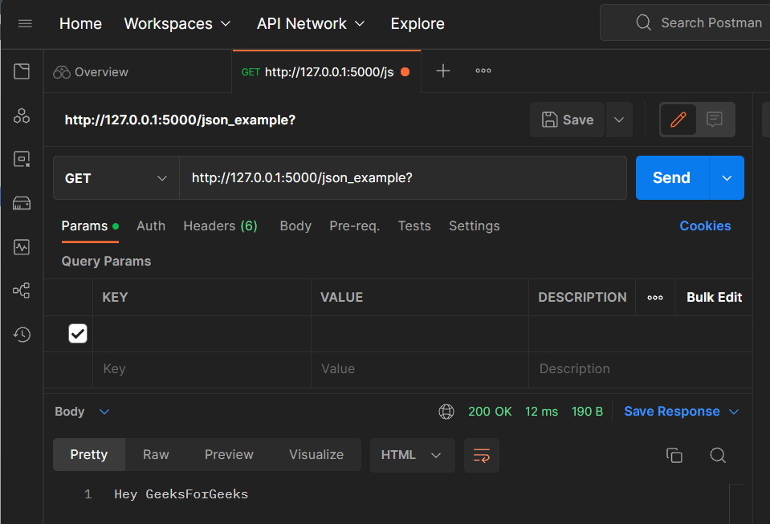Viewport: 770px width, 524px height.
Task: Click the Search Postman box
Action: pyautogui.click(x=685, y=22)
